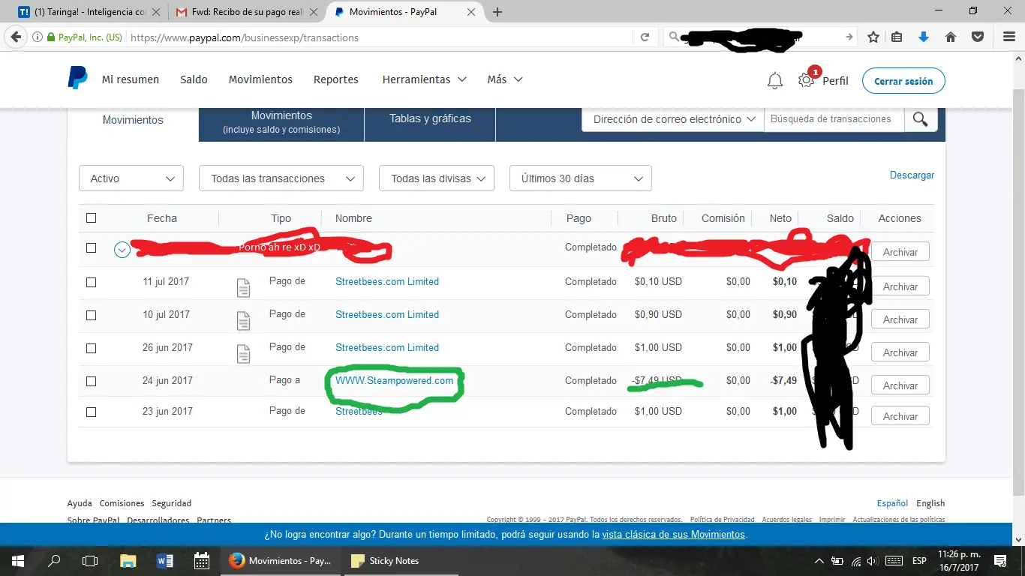1025x576 pixels.
Task: Click the settings gear icon beside Perfil
Action: [806, 80]
